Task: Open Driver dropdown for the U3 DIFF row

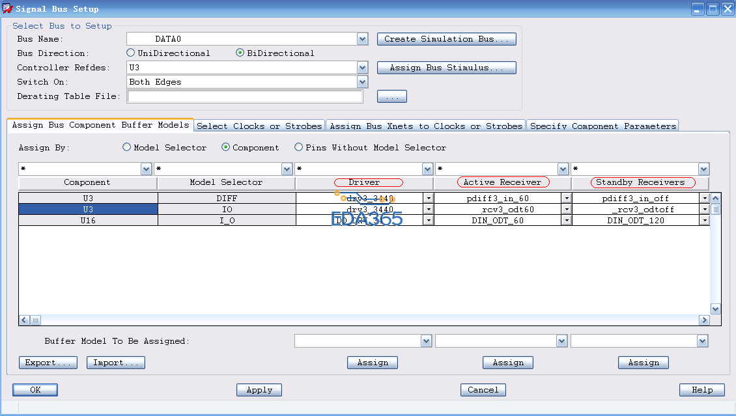Action: pos(429,199)
